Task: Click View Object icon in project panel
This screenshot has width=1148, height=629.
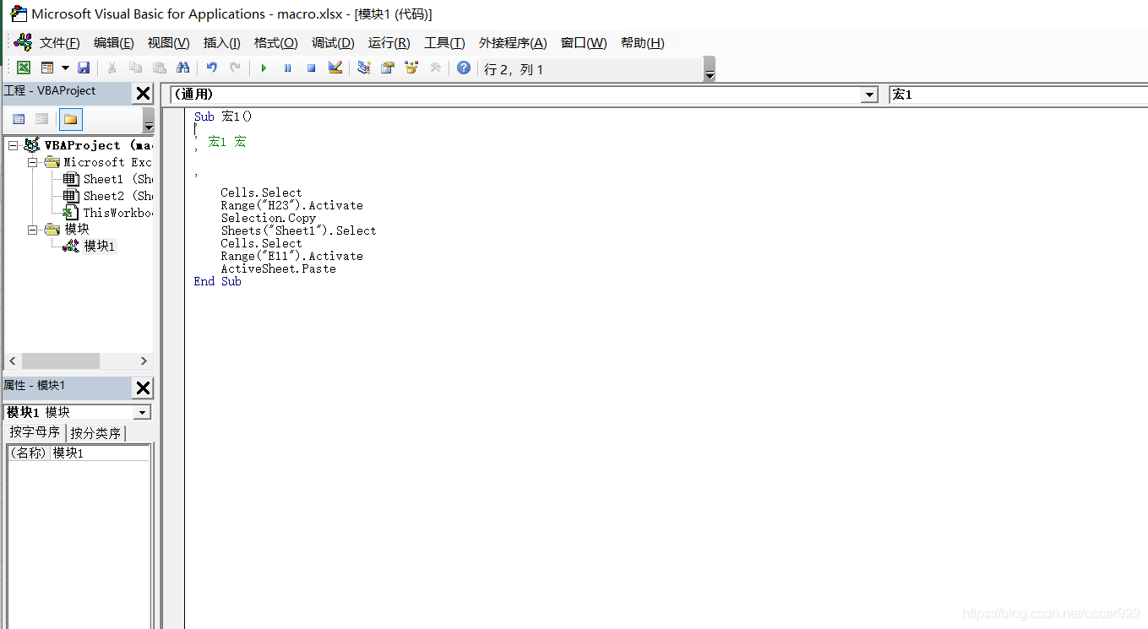Action: coord(41,119)
